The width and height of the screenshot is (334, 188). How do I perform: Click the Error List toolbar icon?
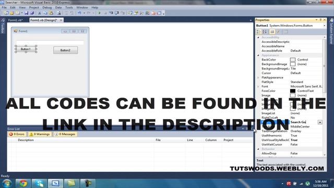pos(153,13)
